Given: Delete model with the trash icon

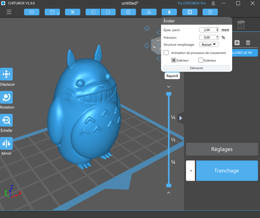Looking at the screenshot, I should [x=248, y=43].
